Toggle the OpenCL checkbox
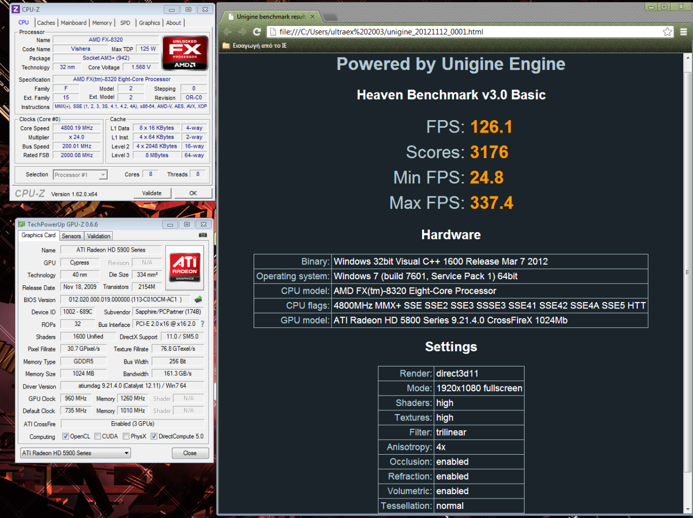Viewport: 693px width, 518px height. pyautogui.click(x=66, y=436)
